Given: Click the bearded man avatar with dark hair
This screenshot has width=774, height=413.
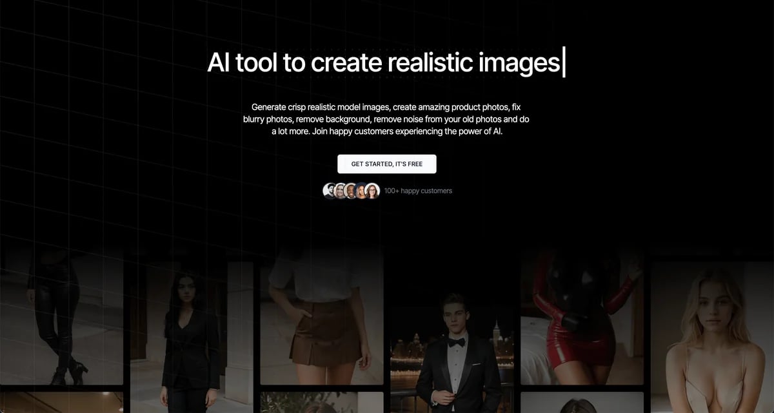Looking at the screenshot, I should pyautogui.click(x=329, y=191).
